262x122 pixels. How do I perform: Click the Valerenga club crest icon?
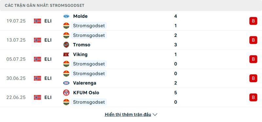(x=66, y=83)
